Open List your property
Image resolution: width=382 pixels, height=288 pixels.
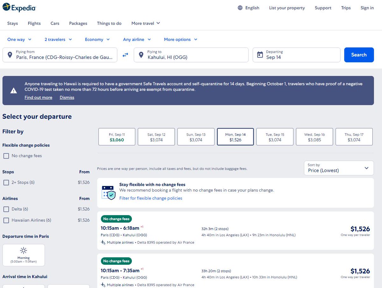pyautogui.click(x=287, y=8)
